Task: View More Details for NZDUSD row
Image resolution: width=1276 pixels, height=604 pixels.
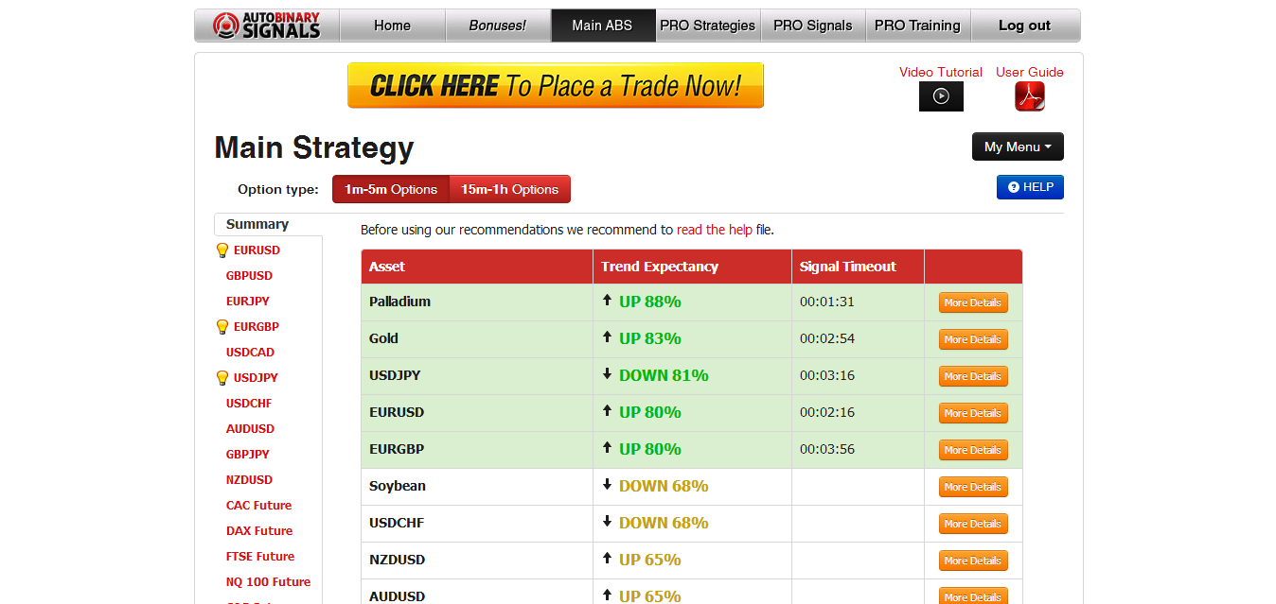Action: tap(973, 561)
